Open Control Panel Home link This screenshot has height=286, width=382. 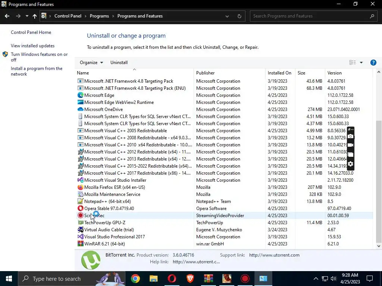pos(31,32)
